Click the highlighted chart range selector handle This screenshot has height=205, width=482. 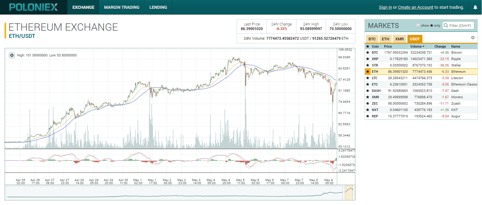349,193
